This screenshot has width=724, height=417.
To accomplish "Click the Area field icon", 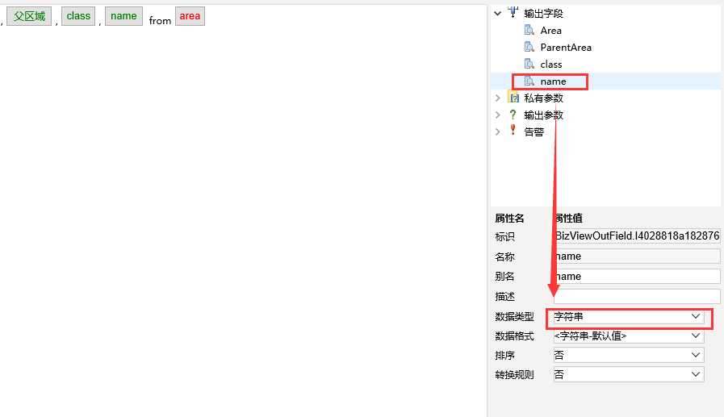I will tap(529, 31).
